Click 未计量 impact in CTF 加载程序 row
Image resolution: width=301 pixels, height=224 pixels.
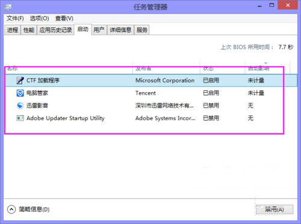256,81
